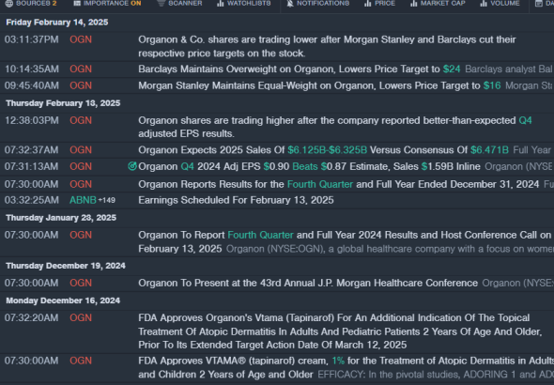Click green $6.471B consensus figure

pos(489,150)
